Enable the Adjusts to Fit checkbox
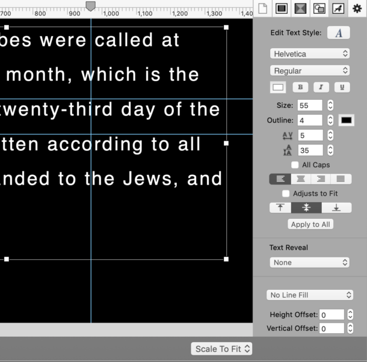 [x=286, y=194]
